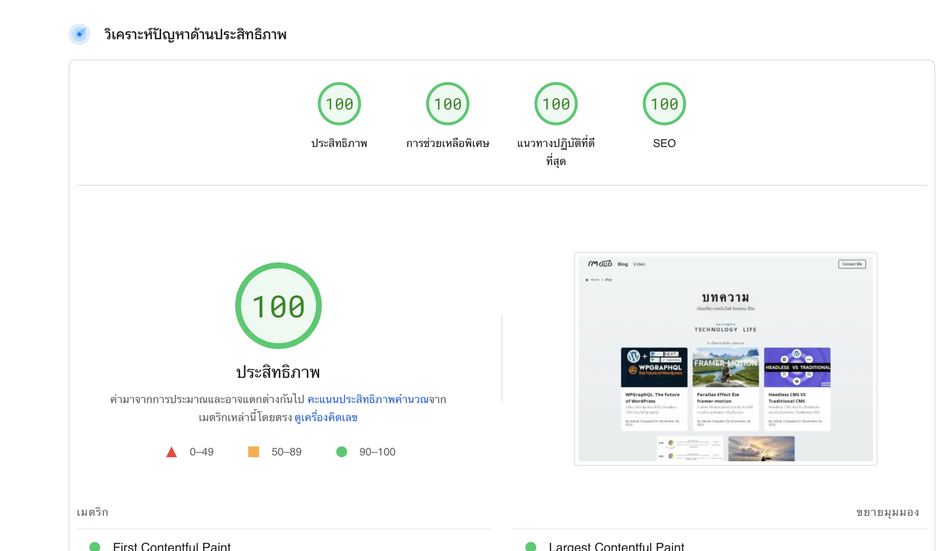The width and height of the screenshot is (947, 551).
Task: Click the Best Practices 100 score gauge
Action: 556,104
